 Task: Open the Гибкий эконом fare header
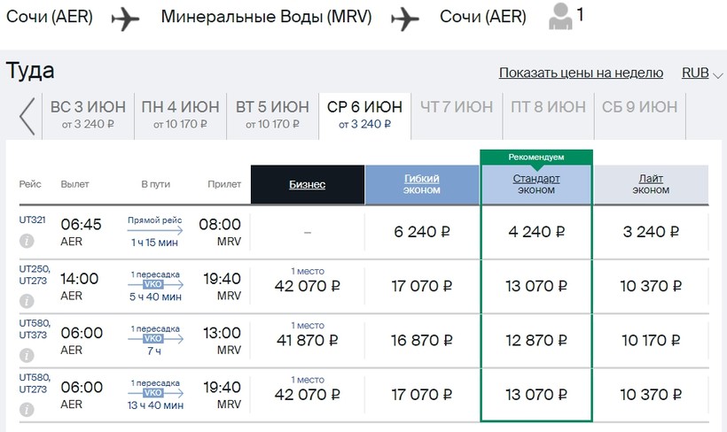pos(422,185)
